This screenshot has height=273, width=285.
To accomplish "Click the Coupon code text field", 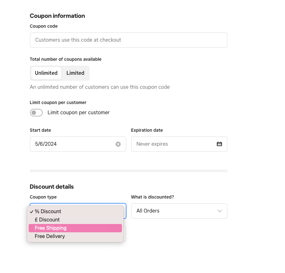I will pyautogui.click(x=128, y=40).
